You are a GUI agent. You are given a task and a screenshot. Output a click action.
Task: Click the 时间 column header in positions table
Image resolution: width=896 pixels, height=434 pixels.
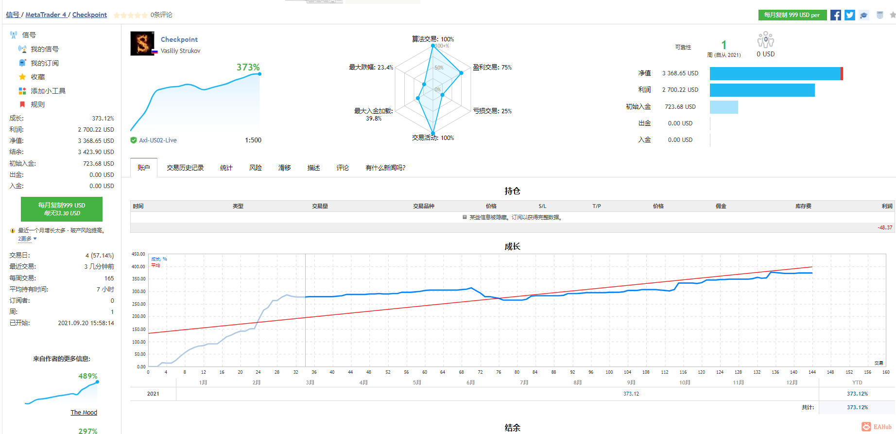[x=138, y=206]
